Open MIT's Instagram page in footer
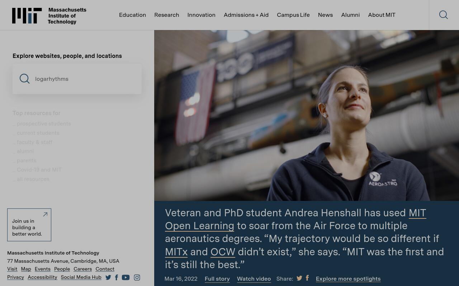 click(x=137, y=277)
